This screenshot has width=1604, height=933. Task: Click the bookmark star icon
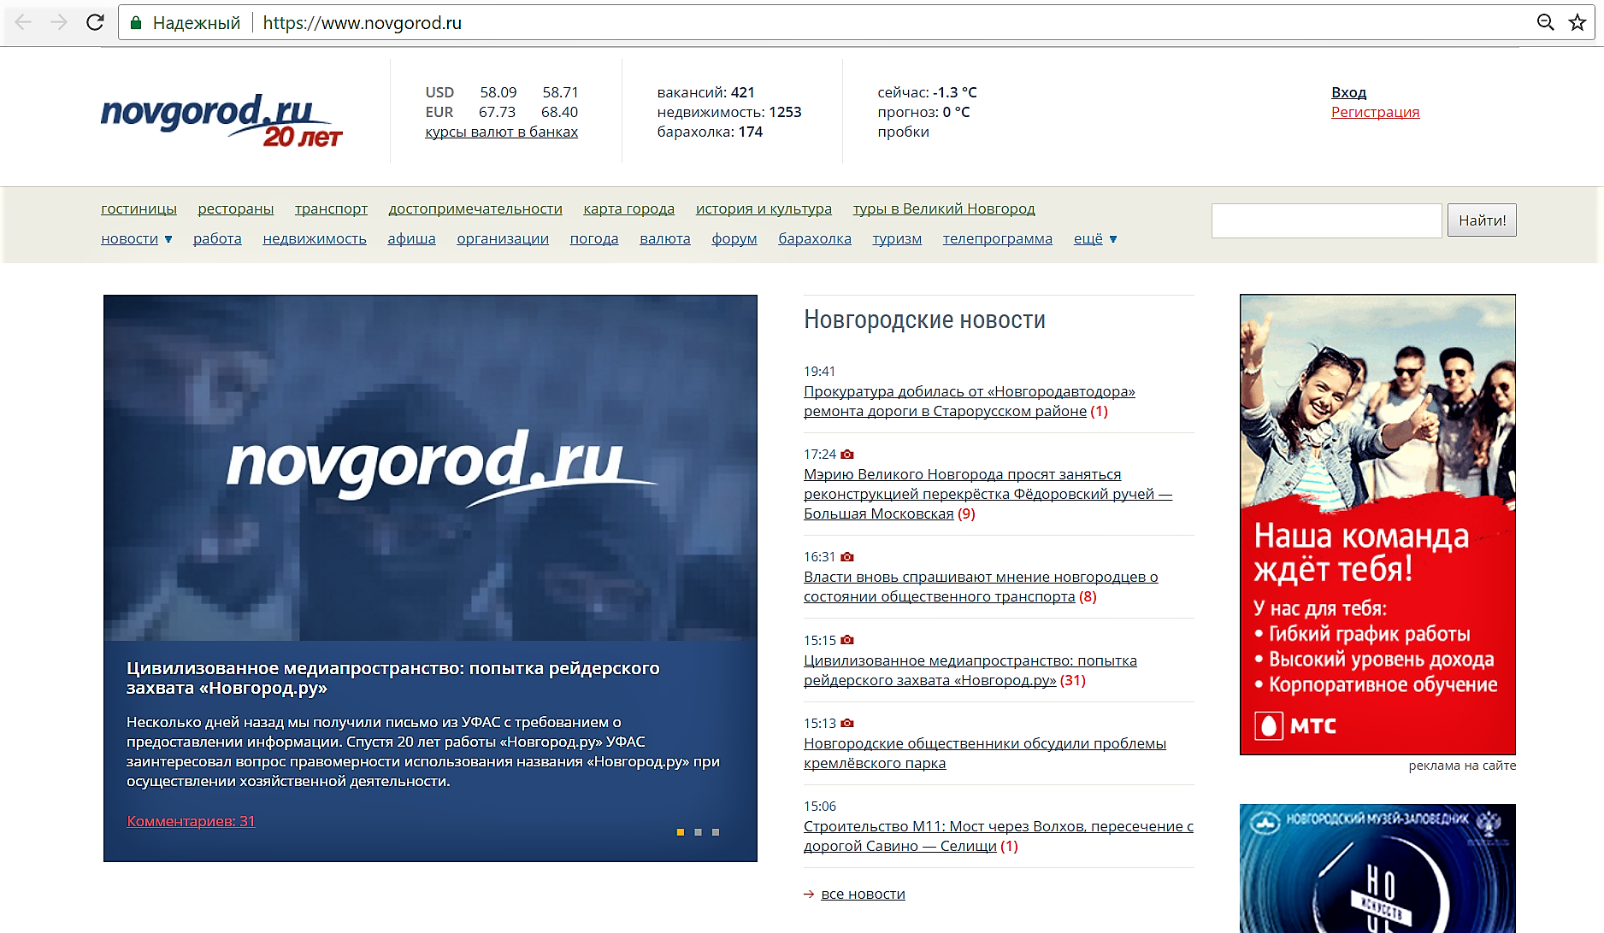[x=1577, y=22]
